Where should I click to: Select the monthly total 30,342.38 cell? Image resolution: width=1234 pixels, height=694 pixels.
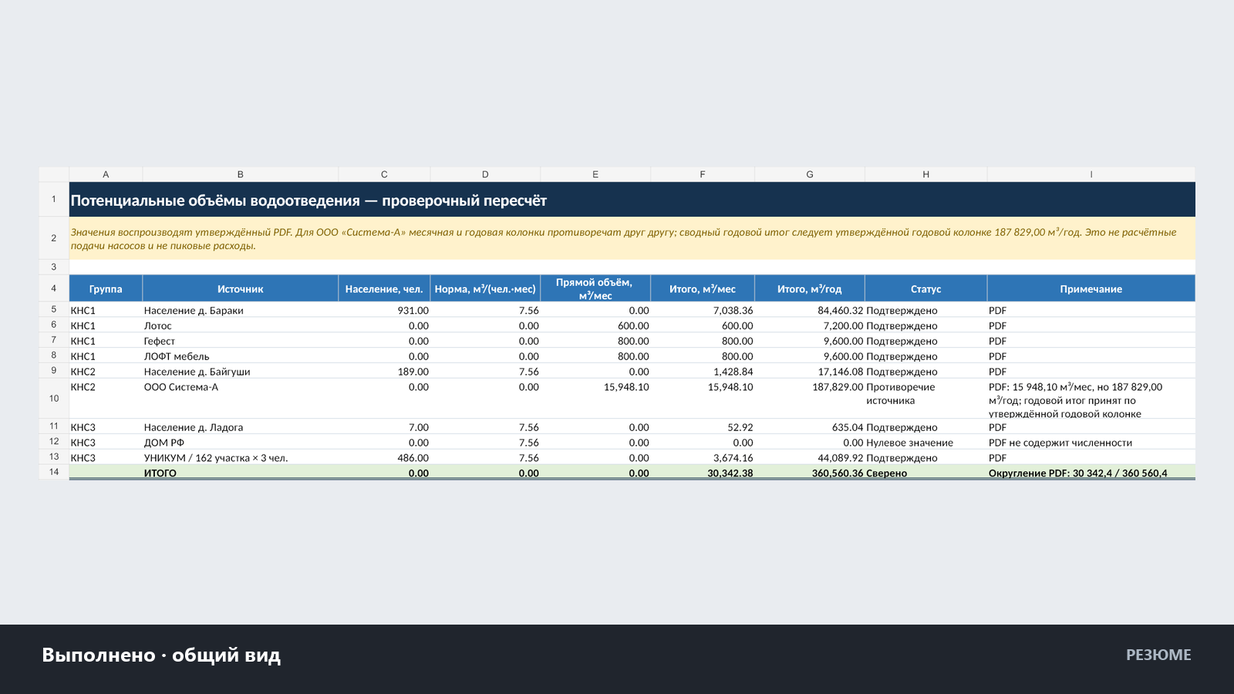(x=703, y=473)
